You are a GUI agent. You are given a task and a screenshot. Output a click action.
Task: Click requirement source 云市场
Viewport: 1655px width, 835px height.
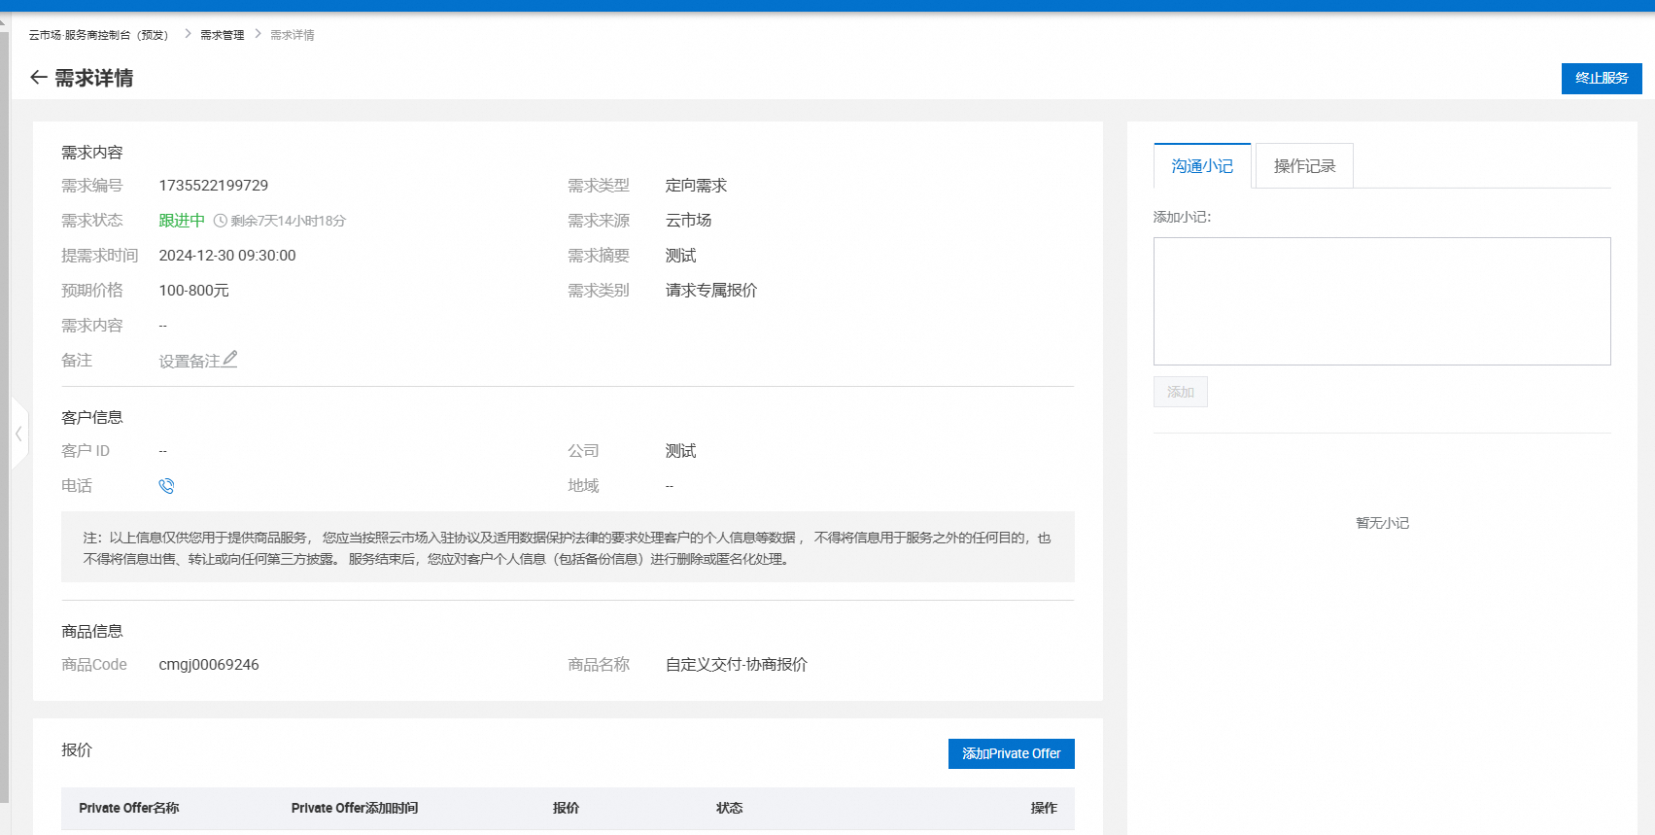click(x=688, y=221)
